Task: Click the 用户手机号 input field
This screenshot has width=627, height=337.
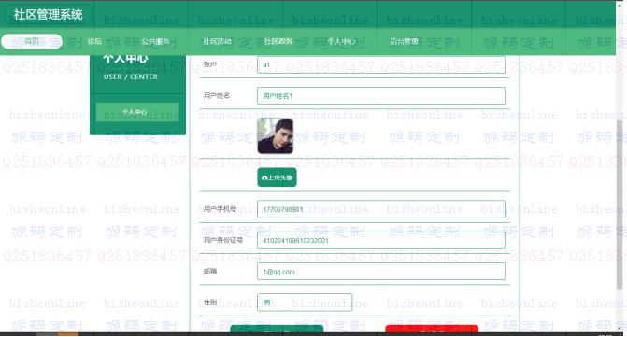Action: 381,209
